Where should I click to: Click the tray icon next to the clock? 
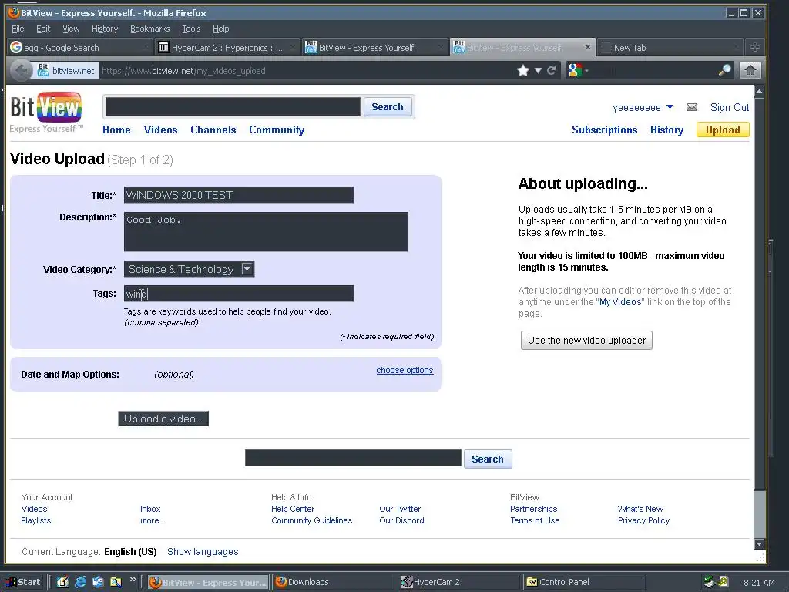coord(724,581)
